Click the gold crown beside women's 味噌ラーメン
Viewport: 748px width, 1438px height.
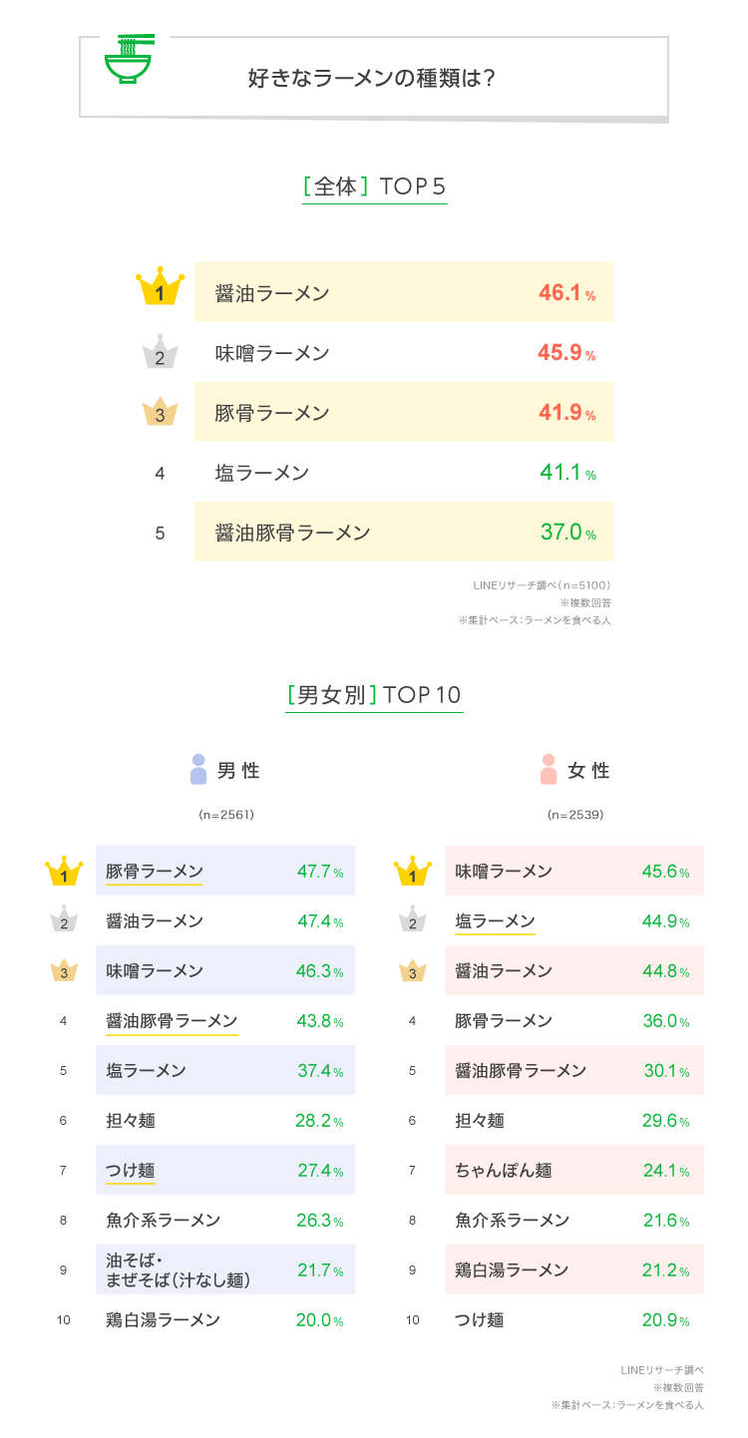click(412, 872)
